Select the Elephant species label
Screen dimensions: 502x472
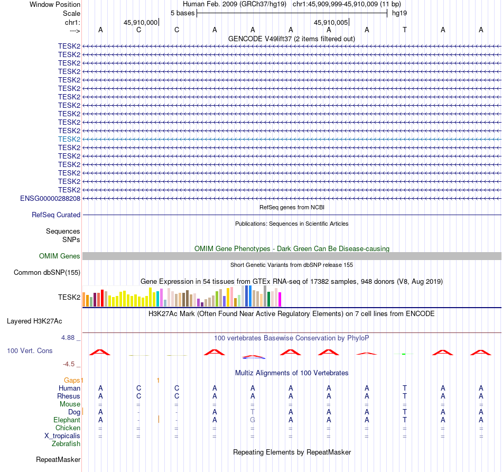coord(67,420)
